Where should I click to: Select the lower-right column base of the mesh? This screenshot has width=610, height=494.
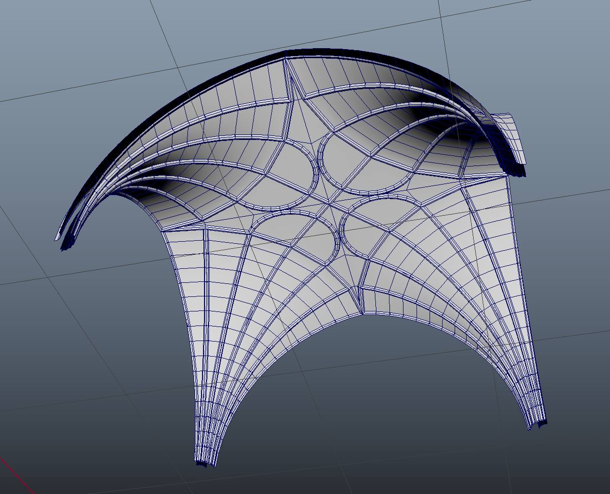pos(538,425)
